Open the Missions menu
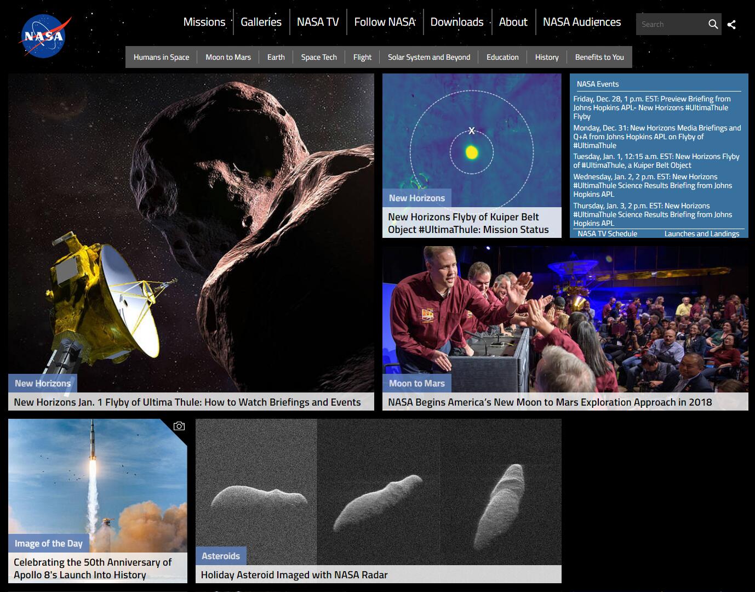The image size is (755, 592). click(204, 22)
